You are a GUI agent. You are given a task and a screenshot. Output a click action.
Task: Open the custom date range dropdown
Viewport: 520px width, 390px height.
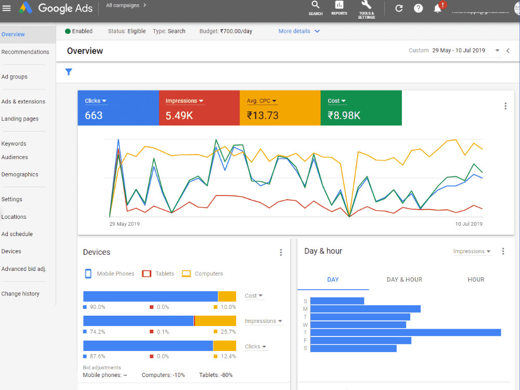point(466,51)
